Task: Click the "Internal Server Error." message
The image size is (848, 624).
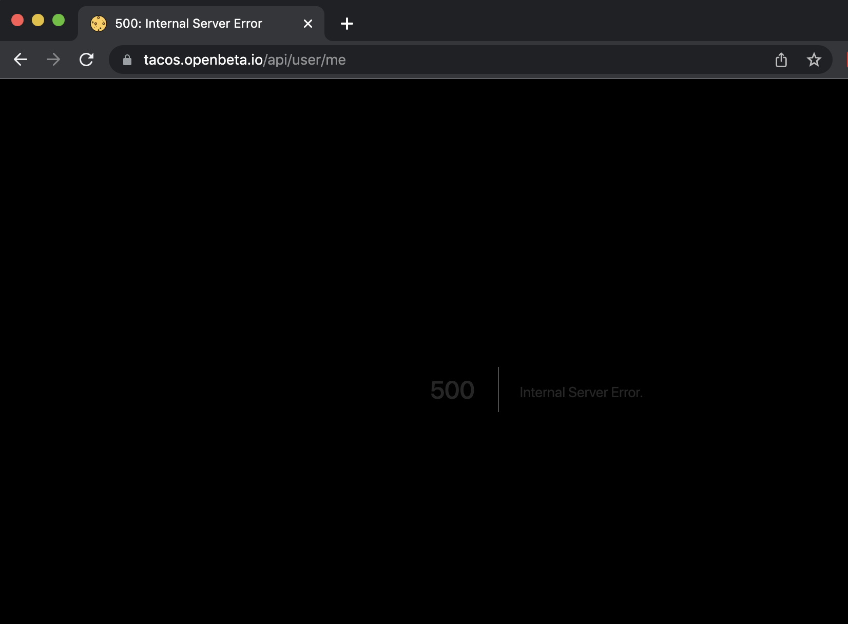Action: click(581, 392)
